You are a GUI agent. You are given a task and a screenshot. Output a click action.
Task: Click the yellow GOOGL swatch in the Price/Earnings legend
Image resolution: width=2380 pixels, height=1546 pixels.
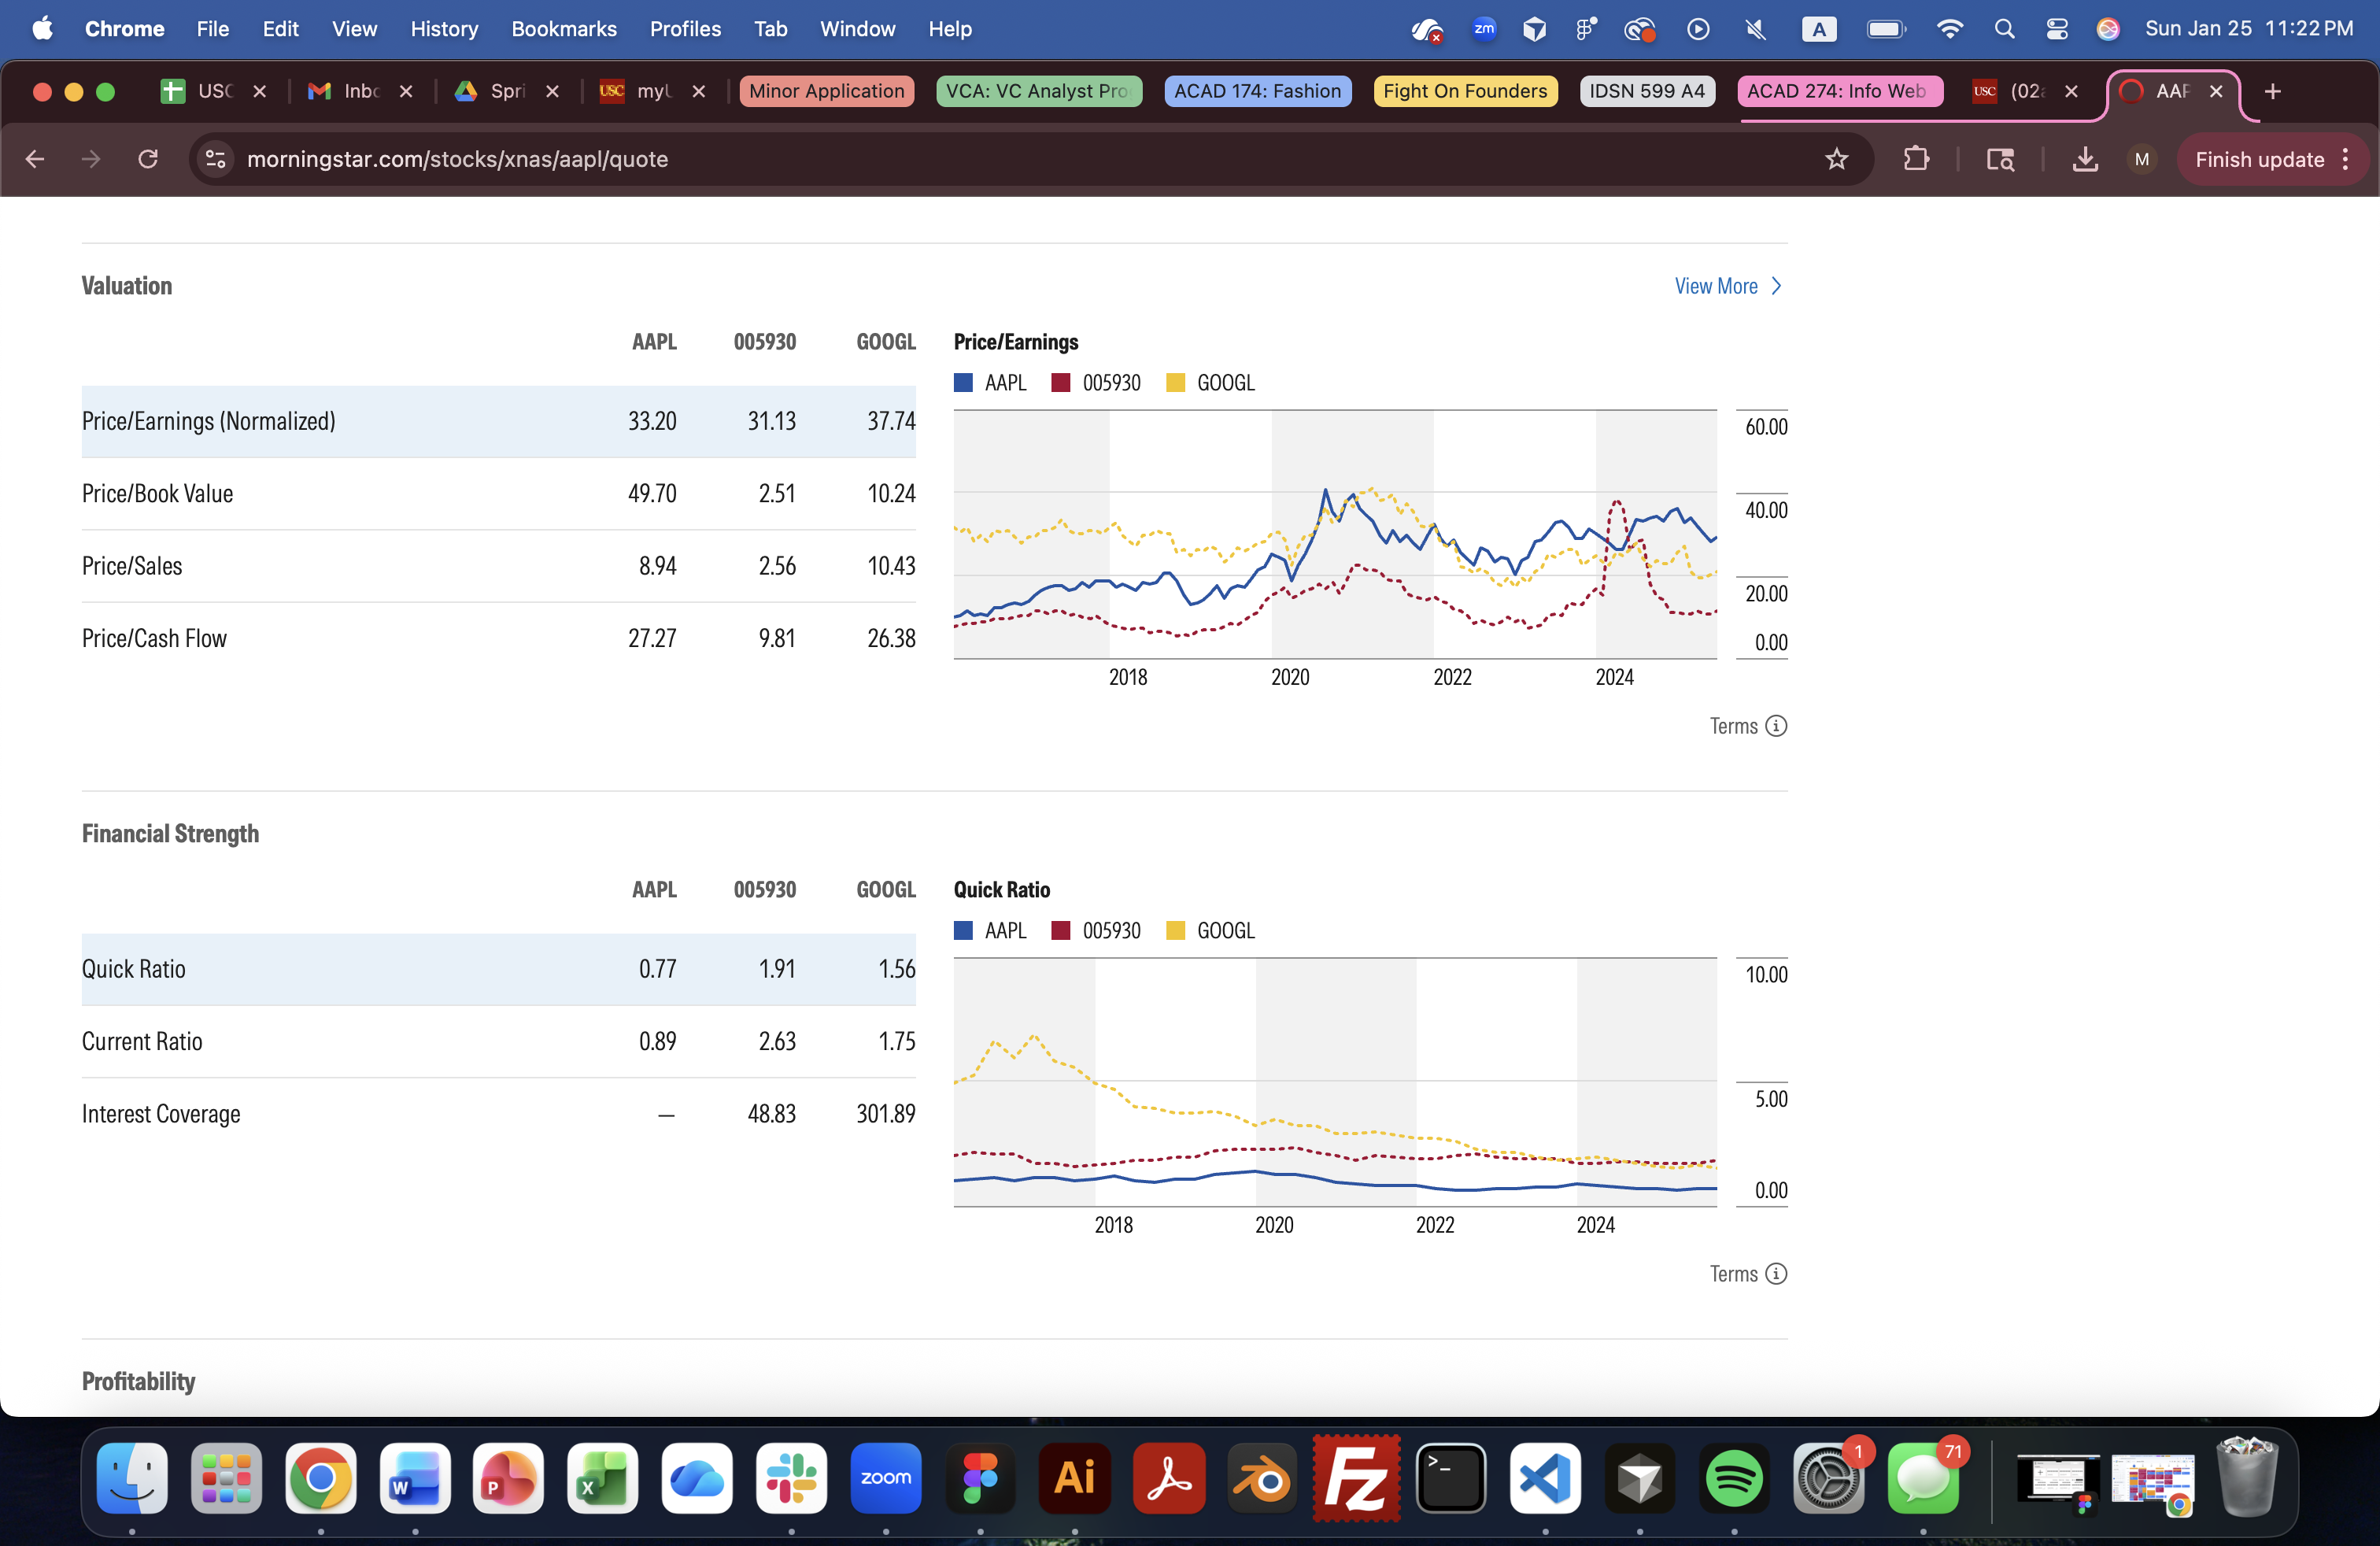pyautogui.click(x=1176, y=383)
